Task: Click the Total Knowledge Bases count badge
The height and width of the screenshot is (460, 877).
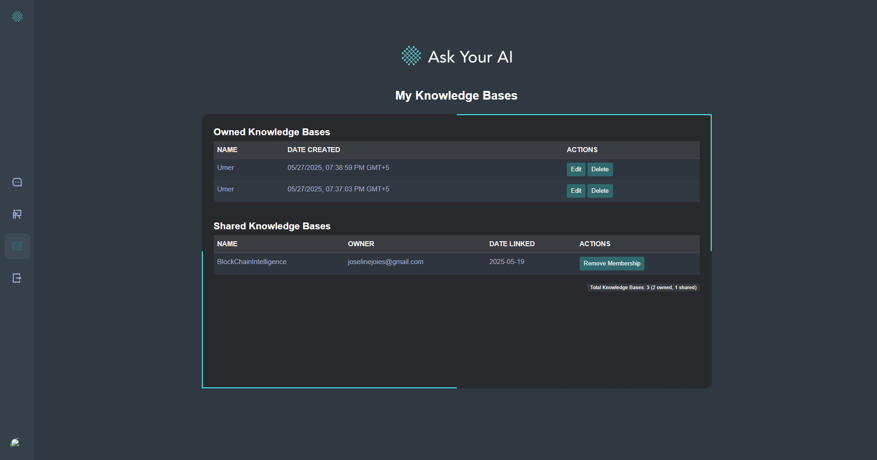Action: tap(643, 287)
